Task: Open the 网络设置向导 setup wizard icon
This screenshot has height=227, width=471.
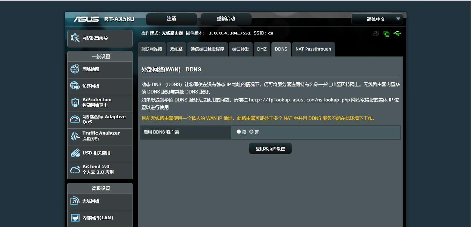Action: (75, 38)
